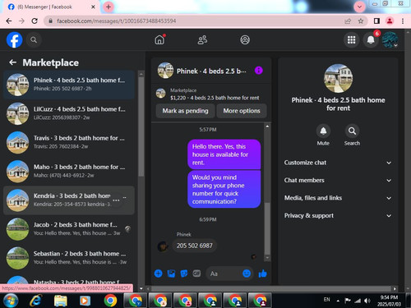Viewport: 411px width, 308px height.
Task: Click the address bar URL
Action: (116, 21)
